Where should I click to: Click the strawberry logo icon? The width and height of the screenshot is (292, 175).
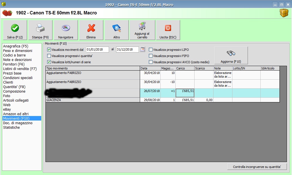7,13
